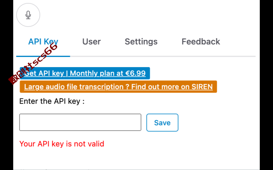Select the 'Your API key is not valid' message

(x=61, y=144)
